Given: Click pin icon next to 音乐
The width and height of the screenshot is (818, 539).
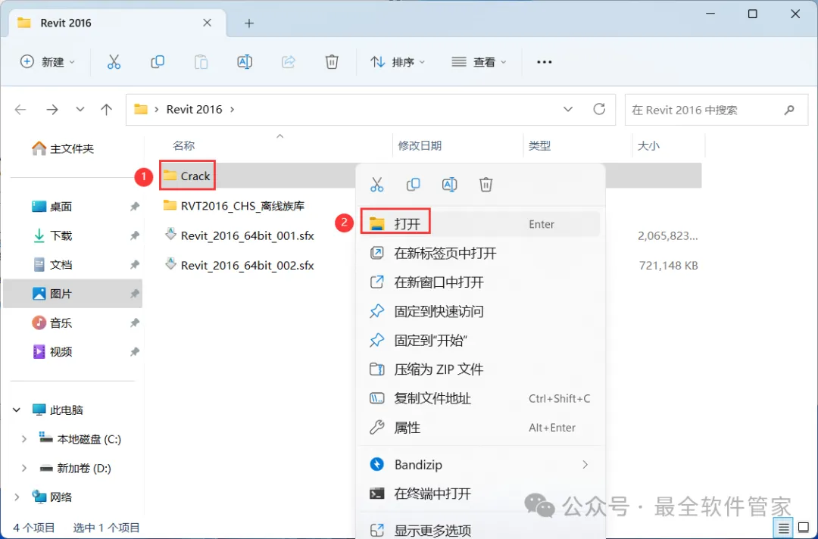Looking at the screenshot, I should point(134,323).
